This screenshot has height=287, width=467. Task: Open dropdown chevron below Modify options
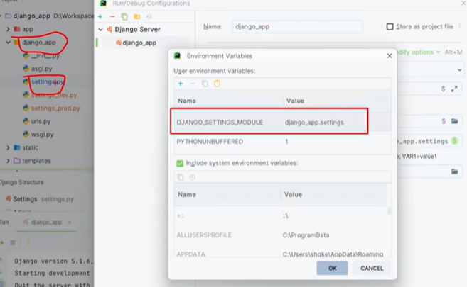pos(460,70)
